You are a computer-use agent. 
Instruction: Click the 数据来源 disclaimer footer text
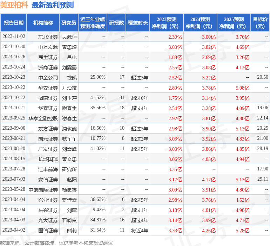click(x=56, y=243)
